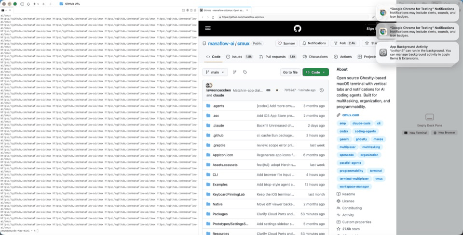Click the globe icon in terminal pane header

[188, 10]
